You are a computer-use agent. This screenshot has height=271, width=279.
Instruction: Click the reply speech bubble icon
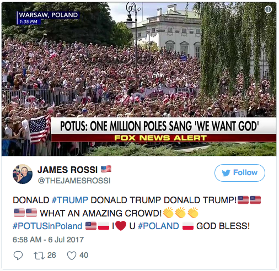pyautogui.click(x=18, y=256)
